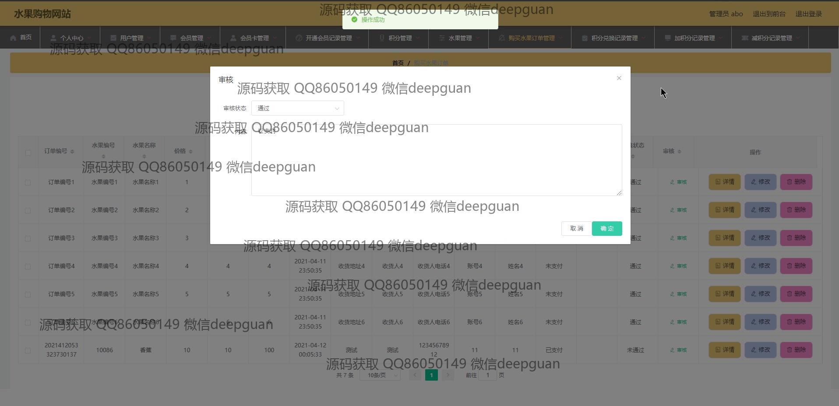839x406 pixels.
Task: Click 审核 icon link for 香蕉 order row
Action: coord(678,350)
